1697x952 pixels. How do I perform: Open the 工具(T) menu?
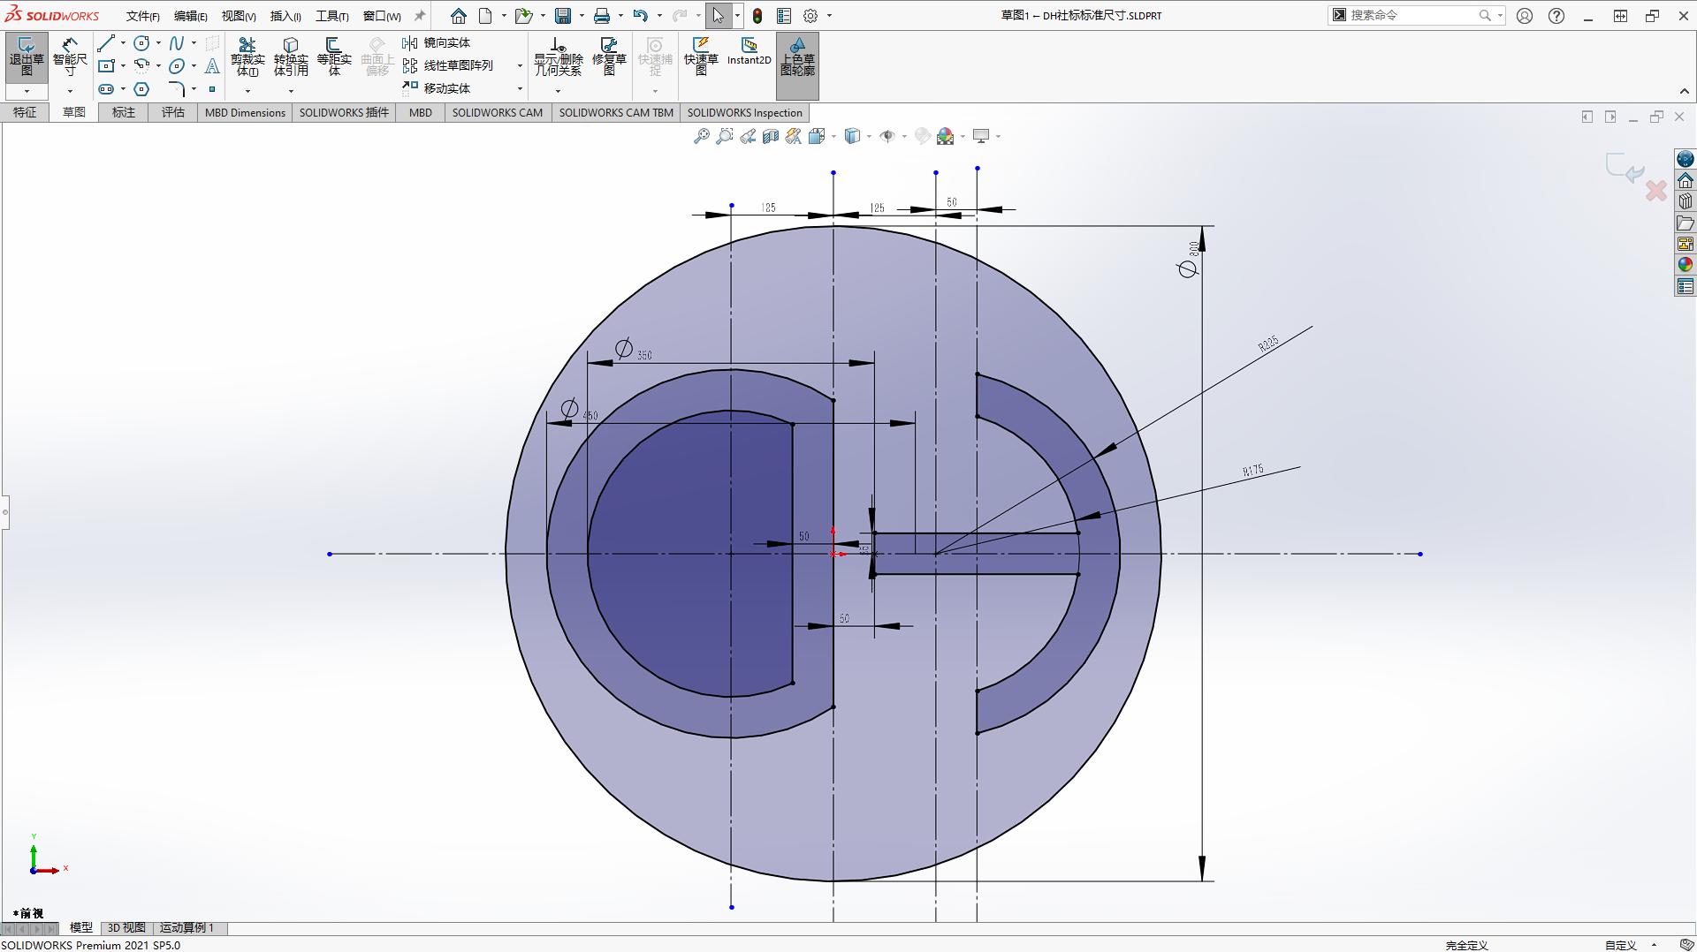point(331,16)
